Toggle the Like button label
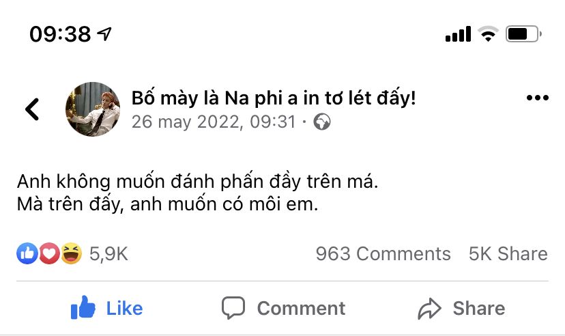This screenshot has width=565, height=336. click(x=124, y=308)
